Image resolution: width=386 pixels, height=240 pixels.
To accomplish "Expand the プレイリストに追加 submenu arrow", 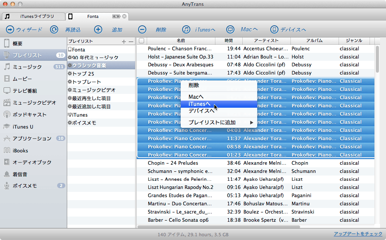I will [251, 123].
